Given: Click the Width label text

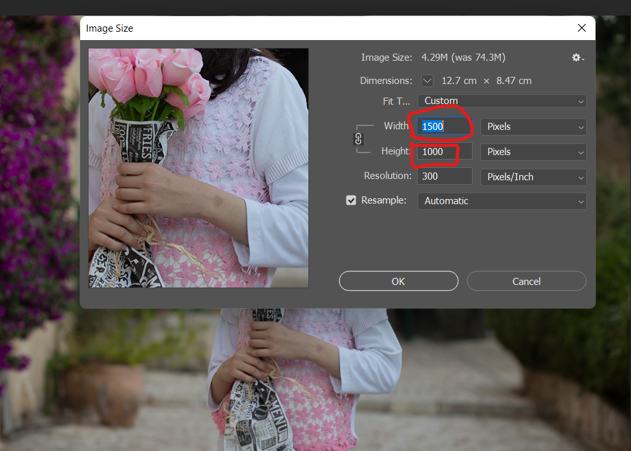Looking at the screenshot, I should point(396,126).
